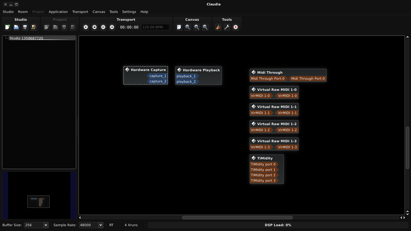The image size is (411, 231).
Task: Click the canvas Zoom In icon
Action: (x=188, y=27)
